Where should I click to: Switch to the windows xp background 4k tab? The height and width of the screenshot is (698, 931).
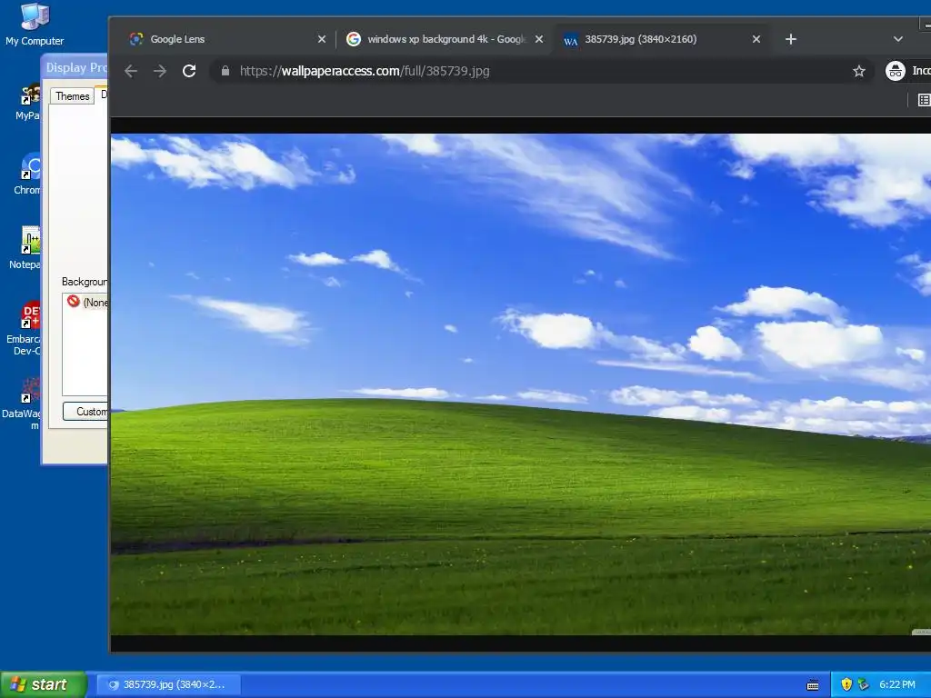tap(443, 39)
